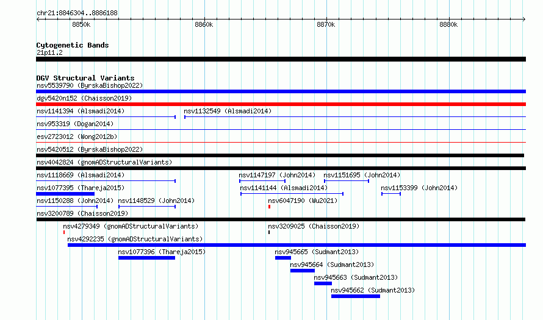Viewport: 543px width, 320px height.
Task: Click the 8880k ruler position
Action: pos(448,24)
